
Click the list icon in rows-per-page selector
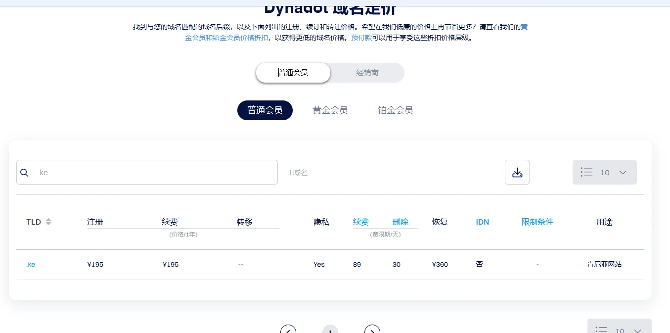[586, 172]
